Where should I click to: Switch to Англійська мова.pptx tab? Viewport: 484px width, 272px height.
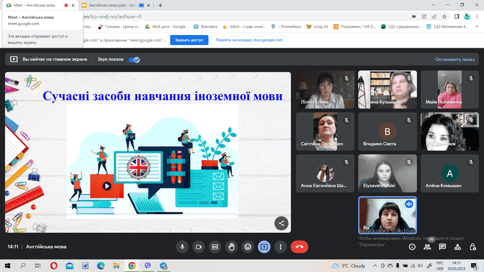(x=113, y=5)
